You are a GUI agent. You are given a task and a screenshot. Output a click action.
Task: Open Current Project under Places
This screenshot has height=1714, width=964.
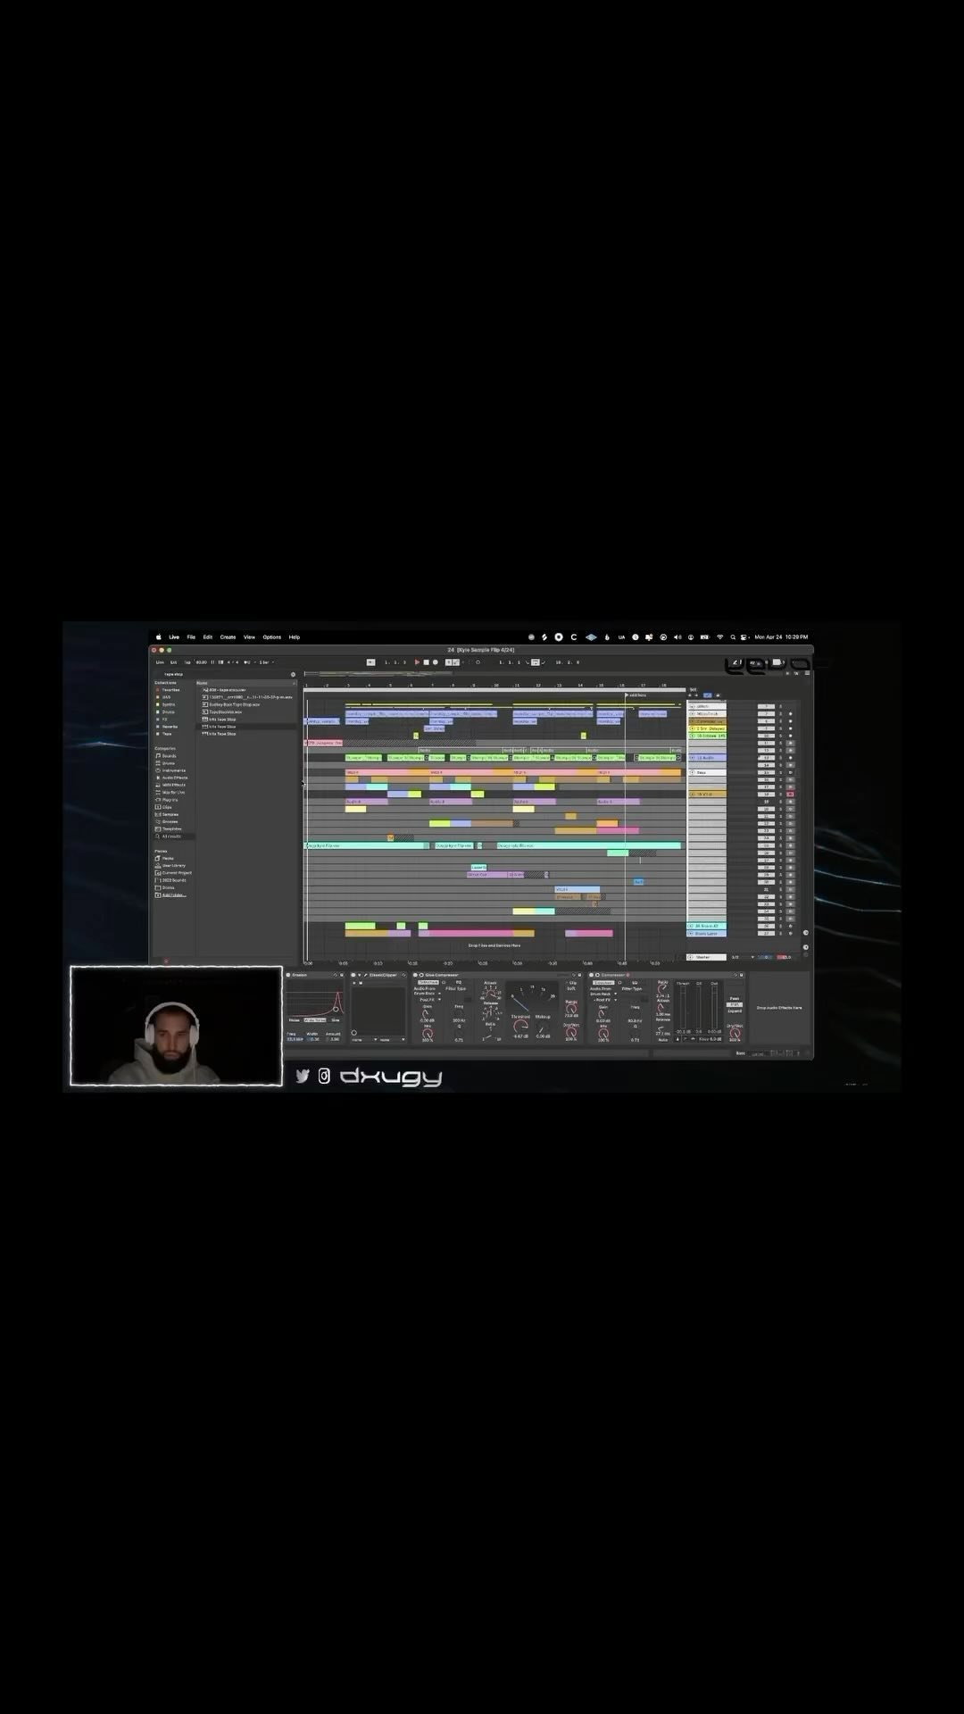[x=173, y=873]
